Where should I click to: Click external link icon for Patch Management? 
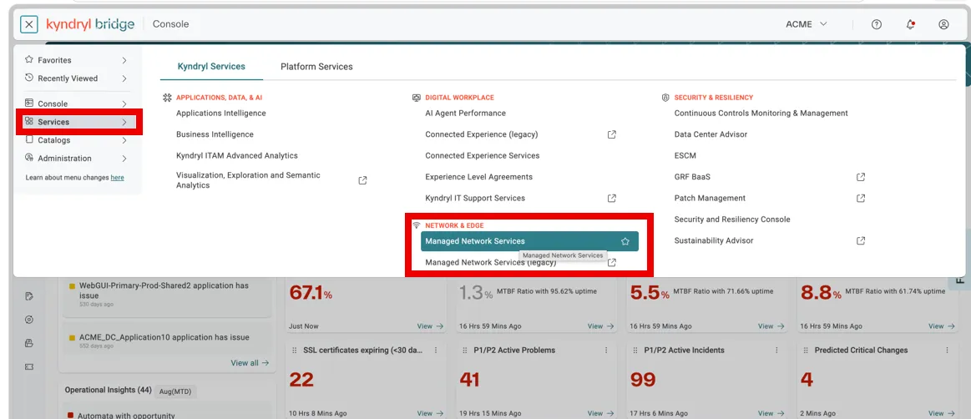(861, 198)
